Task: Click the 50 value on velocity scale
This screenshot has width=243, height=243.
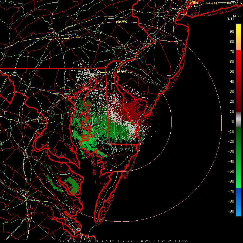Action: [x=232, y=72]
